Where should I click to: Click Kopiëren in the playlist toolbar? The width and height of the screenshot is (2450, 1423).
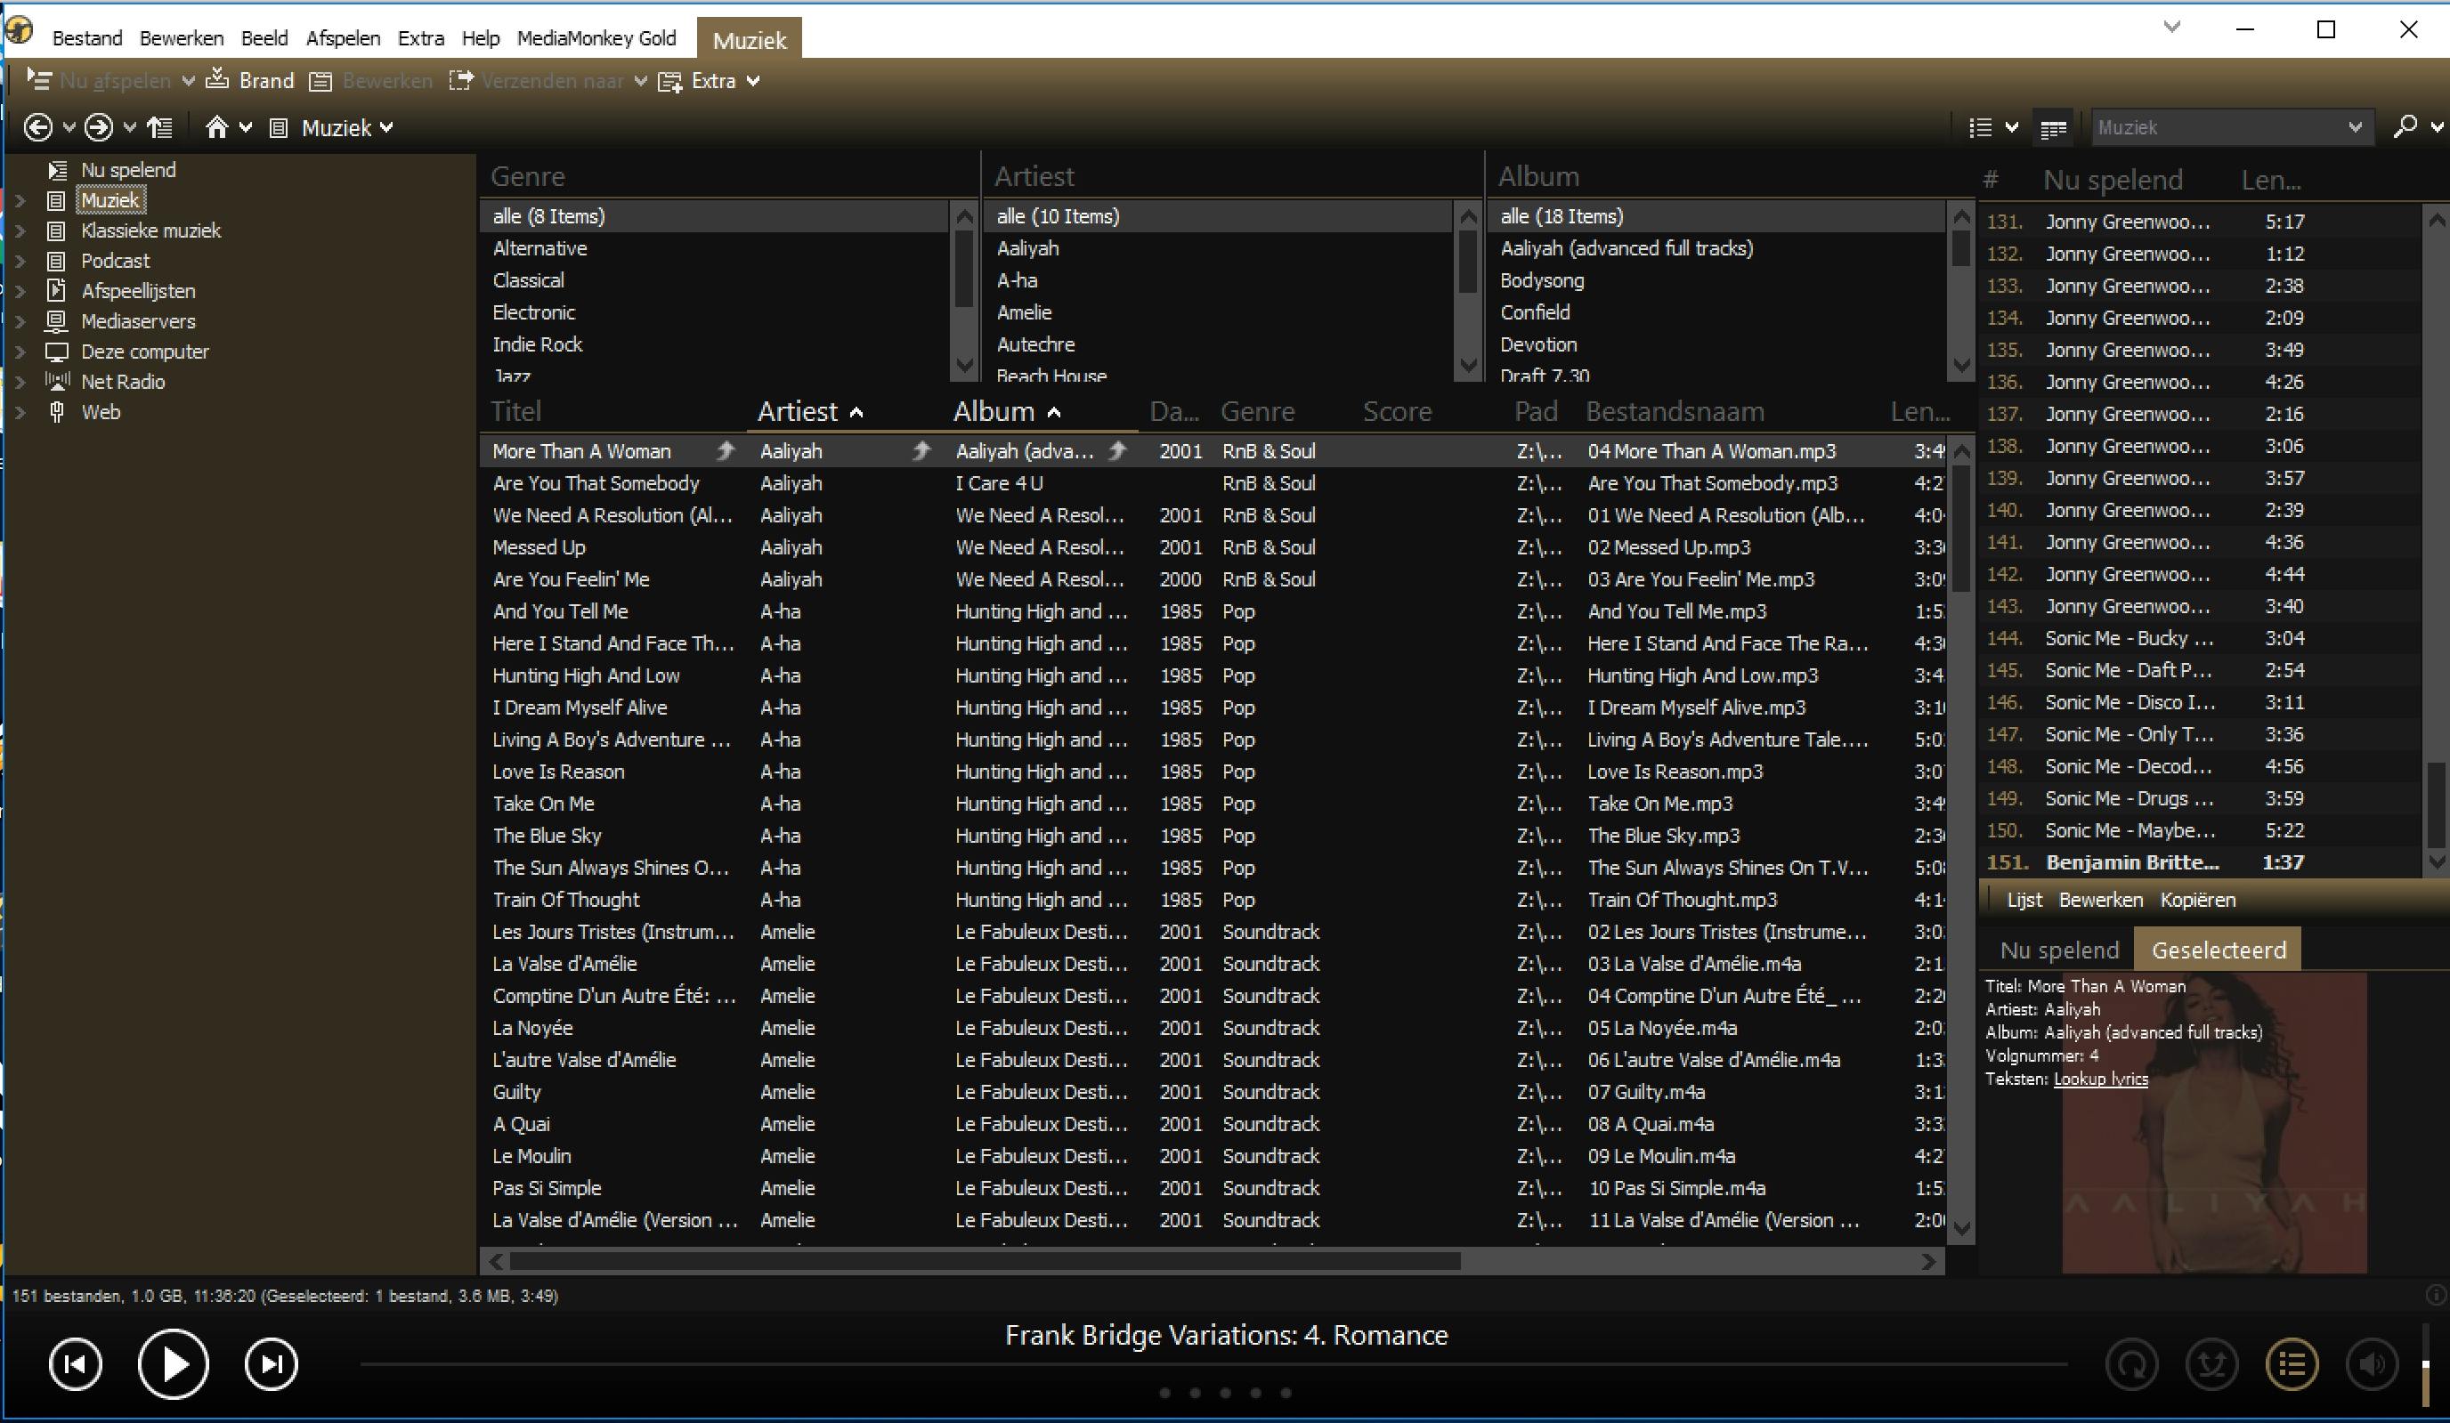point(2197,900)
